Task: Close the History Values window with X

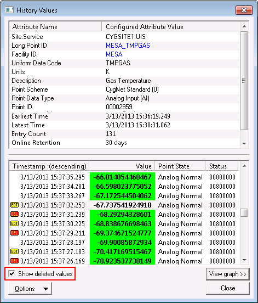Action: pos(244,10)
